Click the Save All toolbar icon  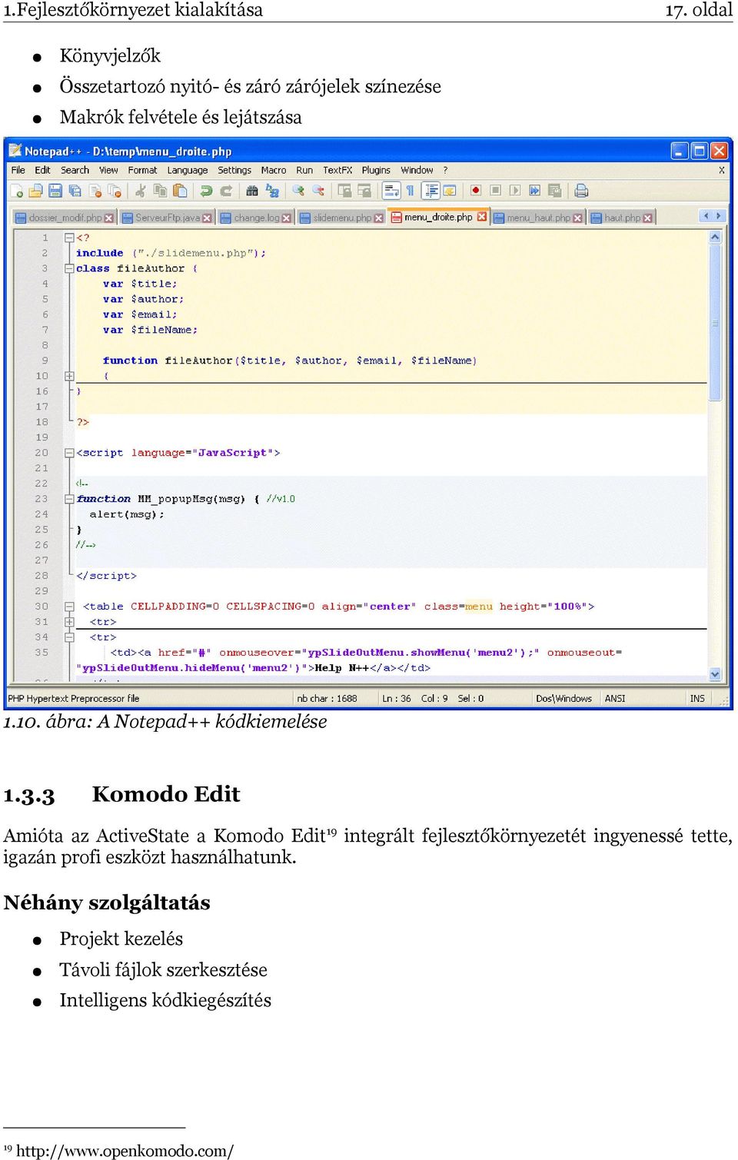(x=75, y=191)
